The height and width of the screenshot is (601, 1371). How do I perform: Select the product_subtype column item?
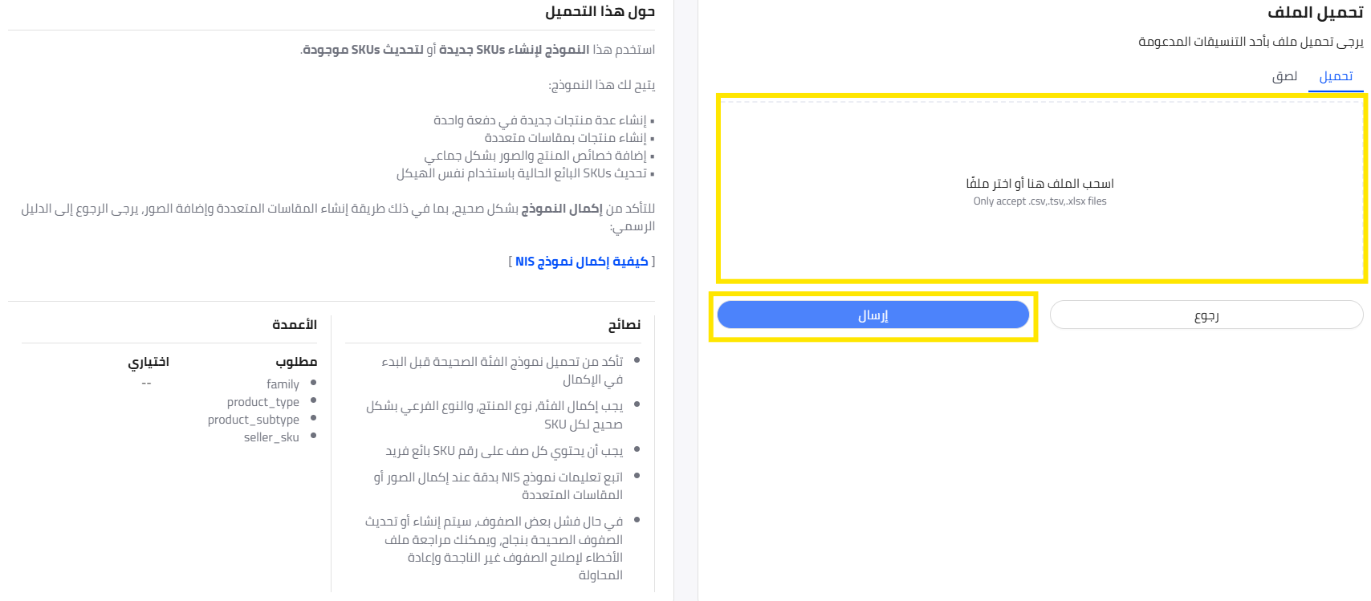pos(254,420)
